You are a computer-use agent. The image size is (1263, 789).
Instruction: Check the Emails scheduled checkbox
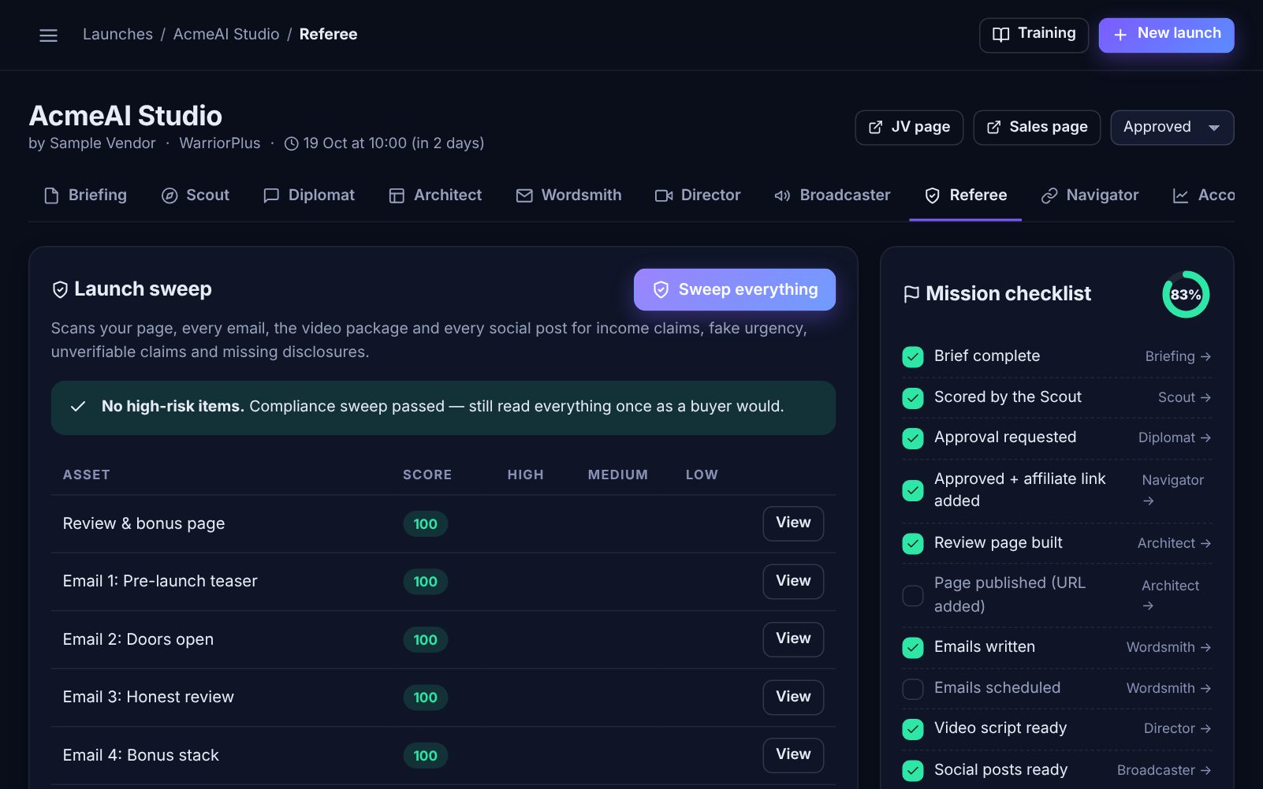point(913,689)
